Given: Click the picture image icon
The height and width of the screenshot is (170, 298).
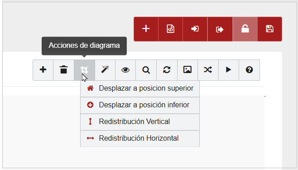Looking at the screenshot, I should click(x=187, y=70).
